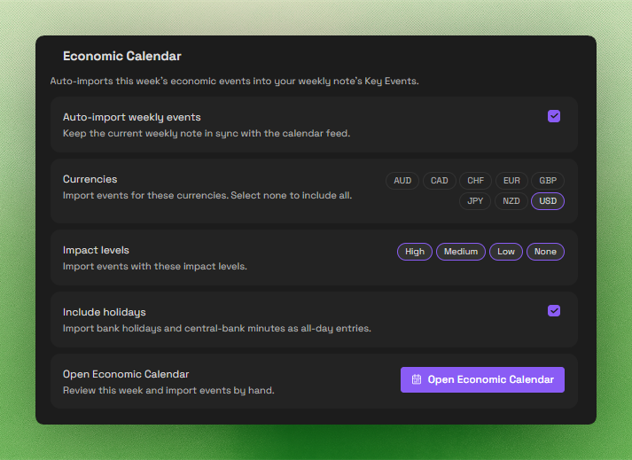The image size is (632, 460).
Task: Click the Open Economic Calendar row title
Action: coord(126,374)
